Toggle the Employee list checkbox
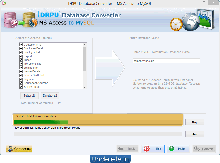 [x=21, y=52]
